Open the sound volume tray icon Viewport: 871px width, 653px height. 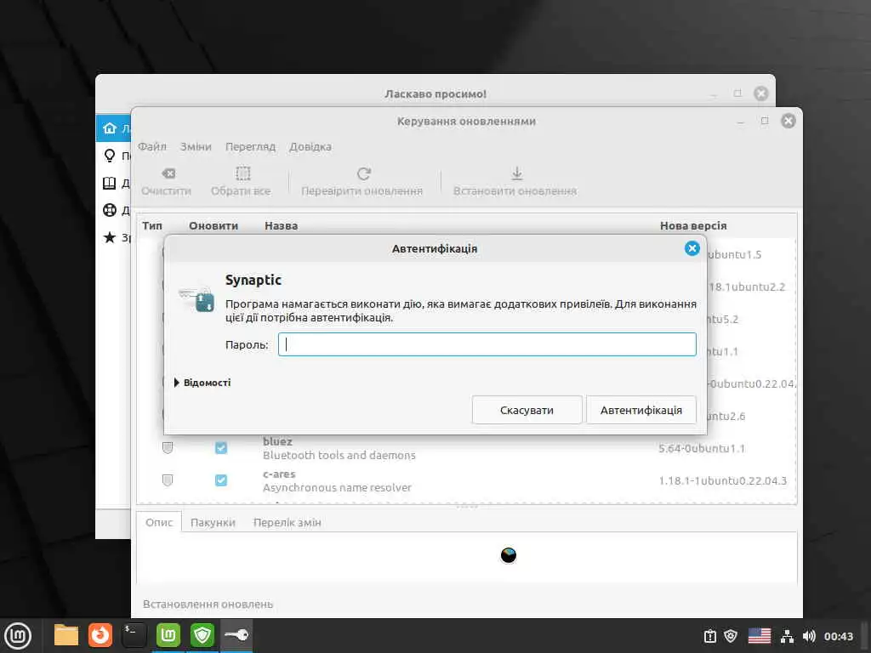click(x=809, y=636)
